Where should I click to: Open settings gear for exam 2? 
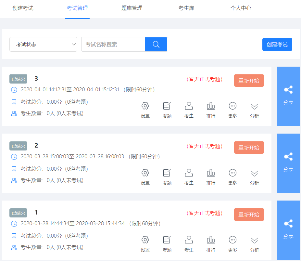(145, 173)
